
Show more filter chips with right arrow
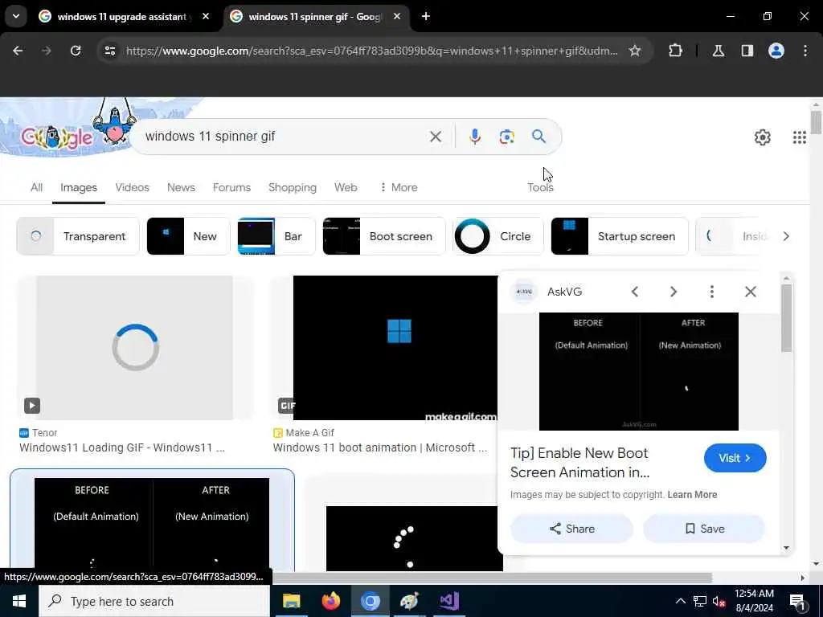click(x=786, y=236)
